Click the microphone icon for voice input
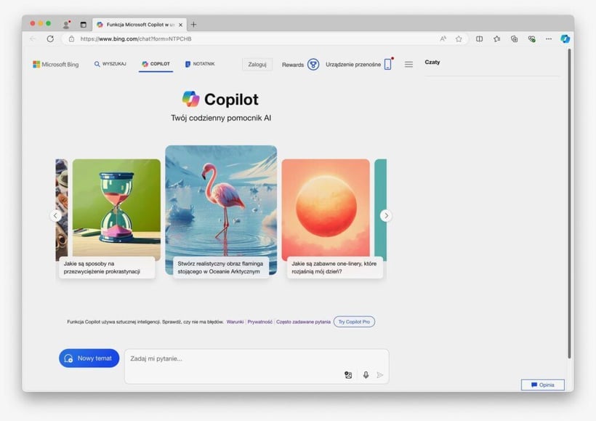 (x=366, y=375)
